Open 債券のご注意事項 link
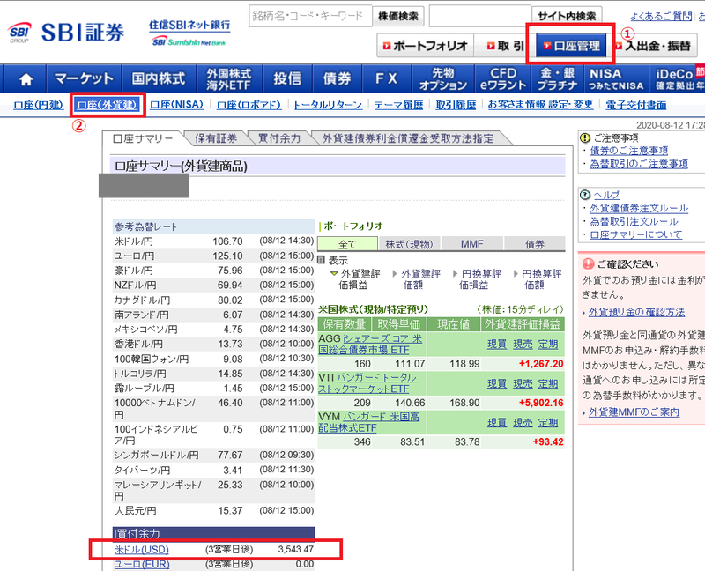The image size is (705, 571). pos(629,151)
